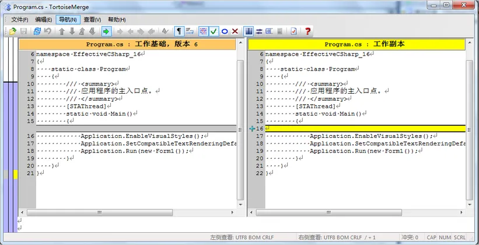The height and width of the screenshot is (245, 479).
Task: Click the red X toolbar icon
Action: coord(235,31)
